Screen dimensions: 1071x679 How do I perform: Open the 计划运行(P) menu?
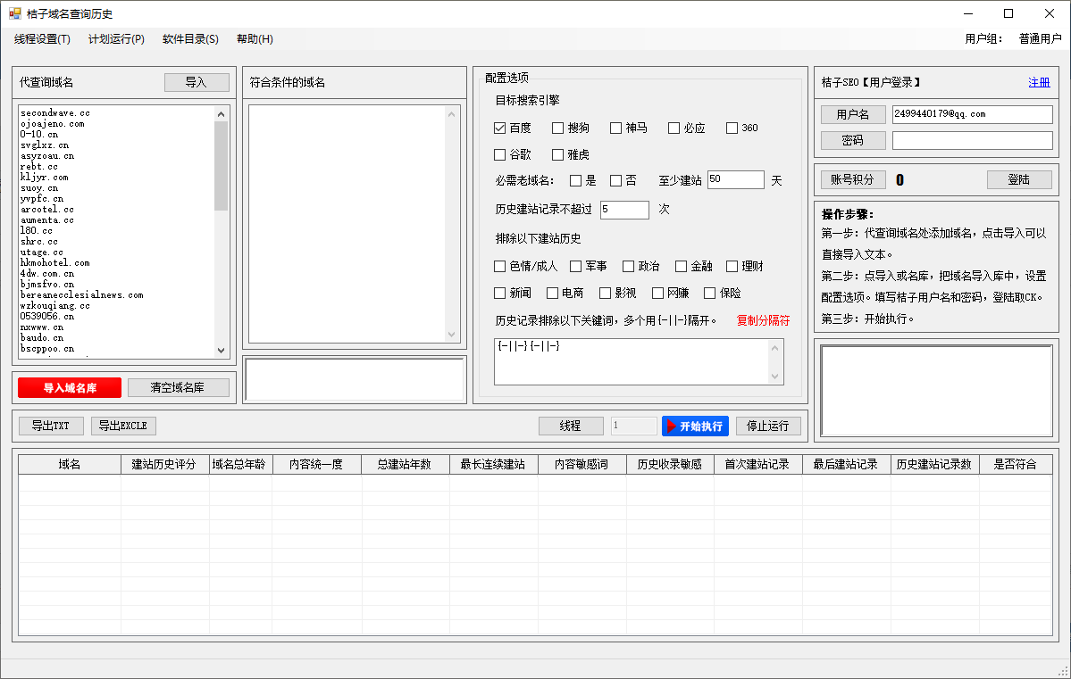coord(116,39)
